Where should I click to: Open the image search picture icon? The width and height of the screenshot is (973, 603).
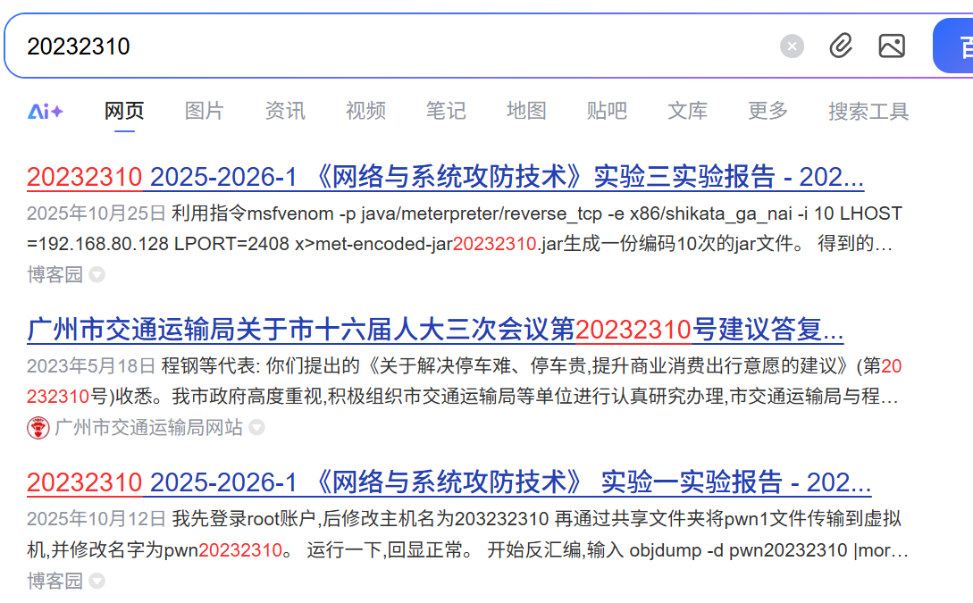[892, 46]
